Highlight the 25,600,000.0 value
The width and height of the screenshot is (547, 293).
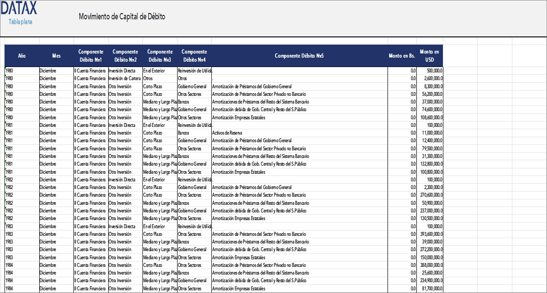coord(430,273)
